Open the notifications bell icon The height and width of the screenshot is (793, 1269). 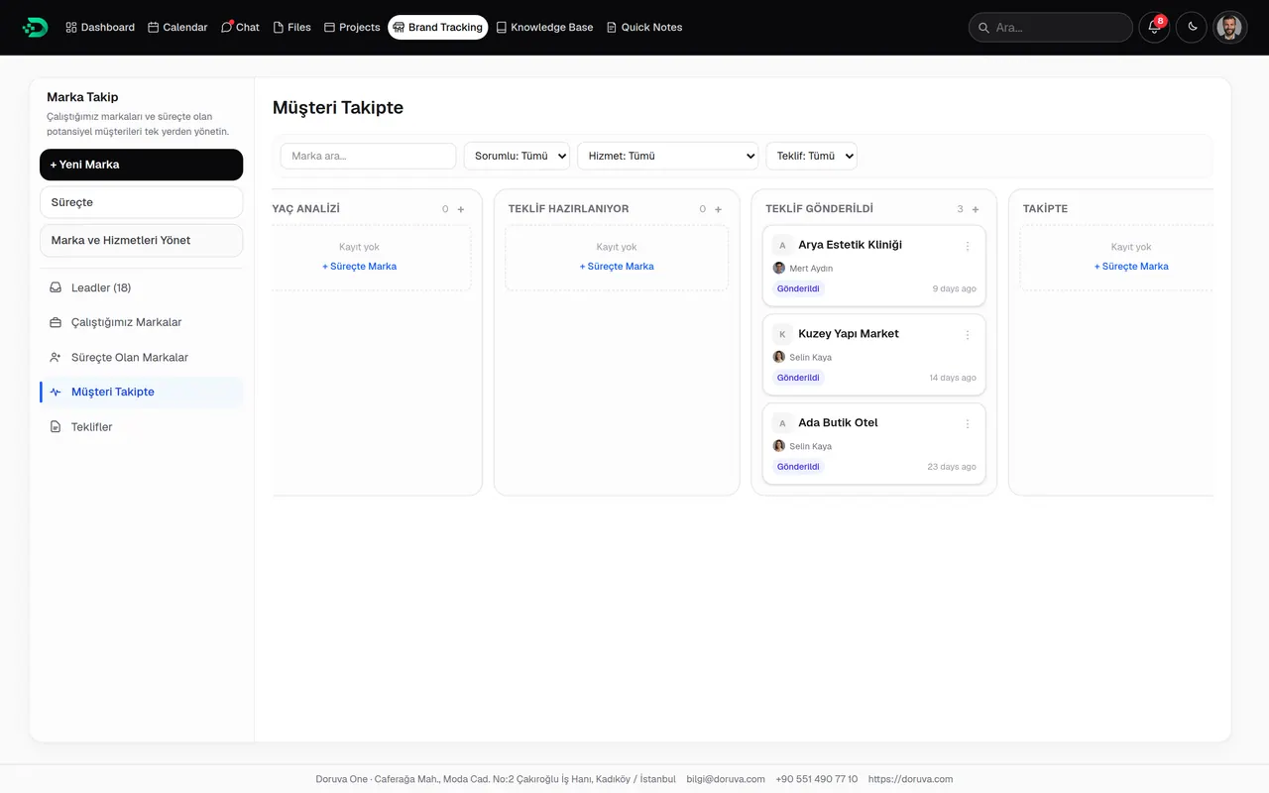(x=1154, y=27)
